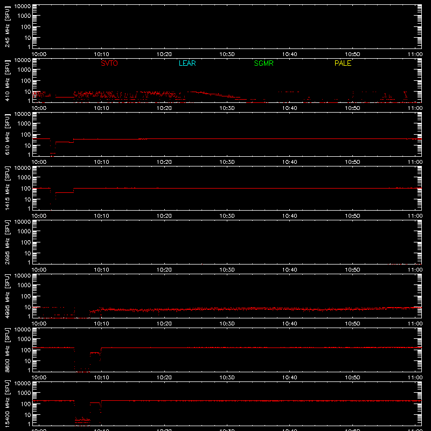Click 10:10 time label under 610 MHz panel
This screenshot has height=431, width=431.
pyautogui.click(x=102, y=162)
